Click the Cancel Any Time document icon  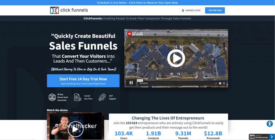click(77, 97)
